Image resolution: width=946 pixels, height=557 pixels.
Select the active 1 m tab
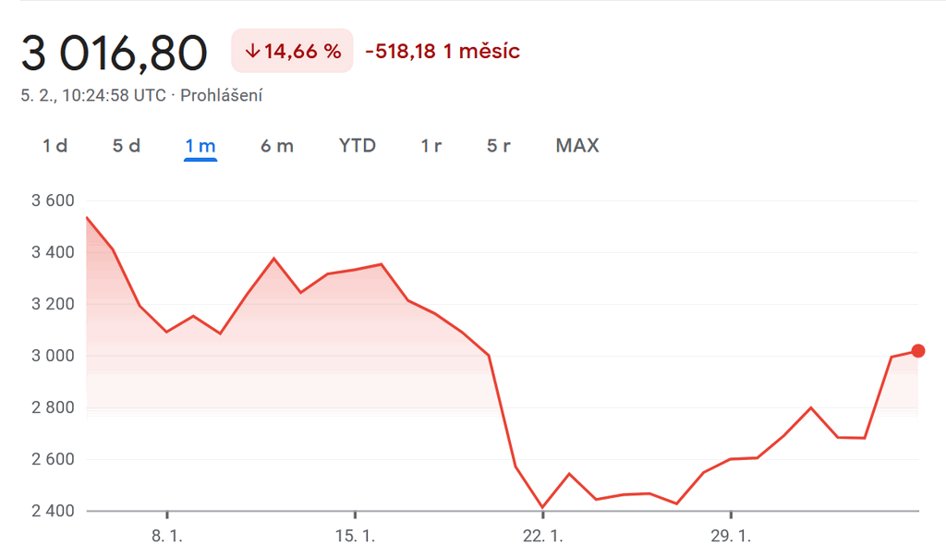[x=200, y=145]
